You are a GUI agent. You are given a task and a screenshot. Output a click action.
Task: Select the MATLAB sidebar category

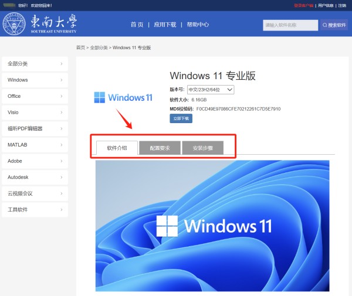(x=35, y=145)
